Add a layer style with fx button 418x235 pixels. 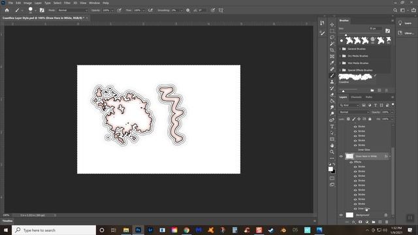point(353,222)
